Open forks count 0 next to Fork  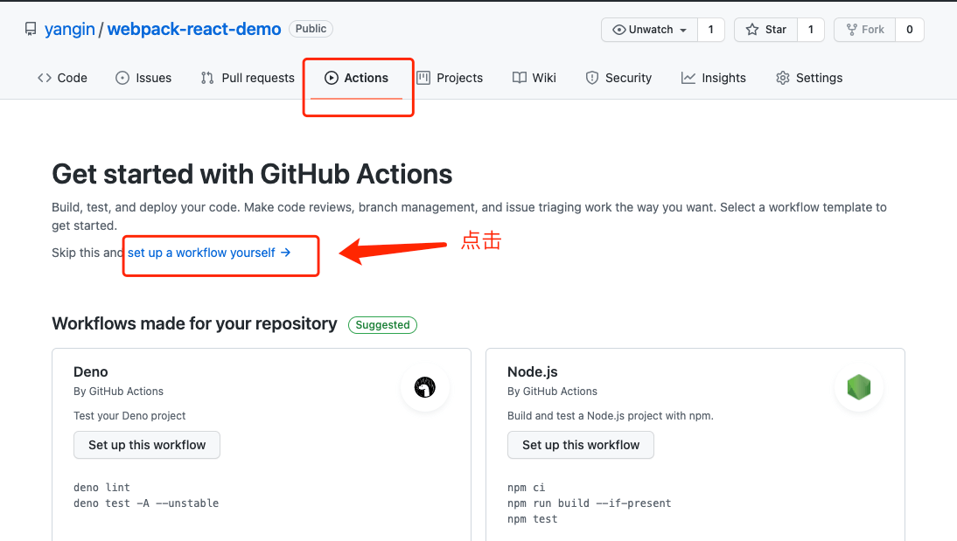point(910,30)
